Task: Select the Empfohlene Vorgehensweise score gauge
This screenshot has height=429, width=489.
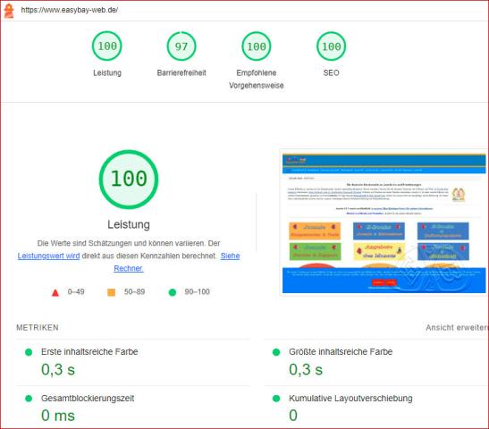Action: (x=257, y=46)
